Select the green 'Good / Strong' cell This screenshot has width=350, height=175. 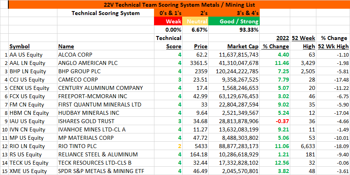point(234,21)
